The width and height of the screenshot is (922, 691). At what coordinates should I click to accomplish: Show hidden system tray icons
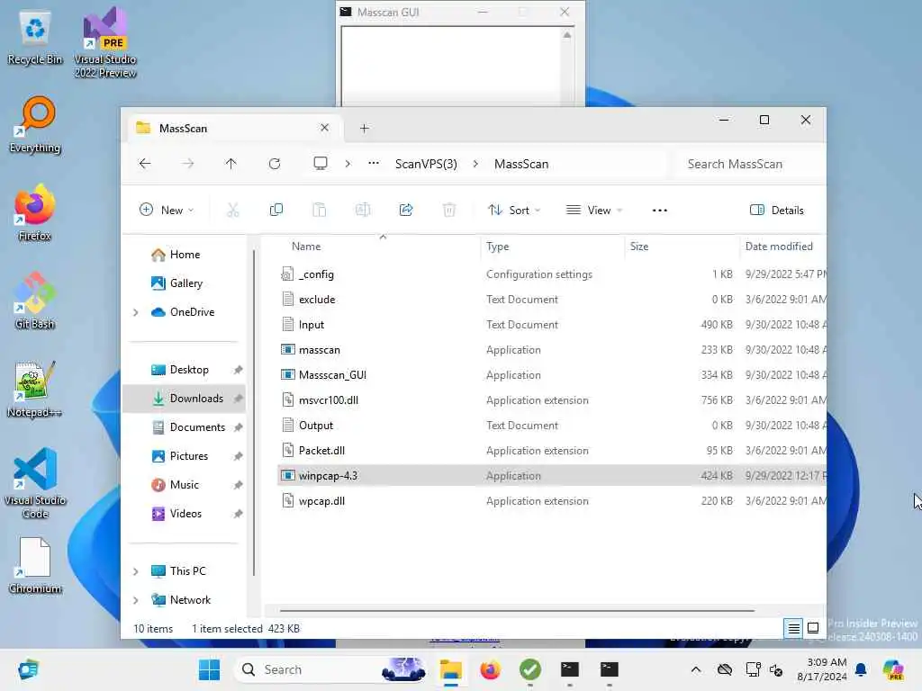tap(696, 669)
